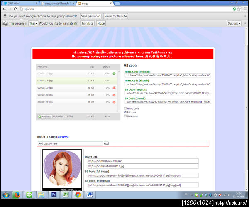Click HTML Code [thumb] field
Viewport: 249px width, 207px height.
pyautogui.click(x=168, y=84)
